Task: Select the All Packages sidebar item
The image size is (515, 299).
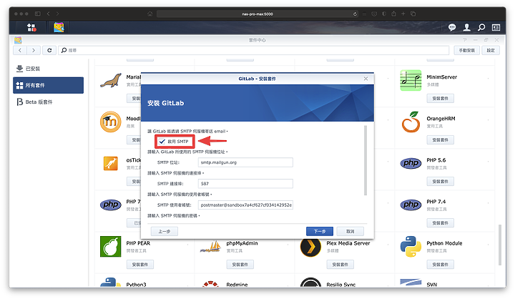Action: click(x=49, y=85)
